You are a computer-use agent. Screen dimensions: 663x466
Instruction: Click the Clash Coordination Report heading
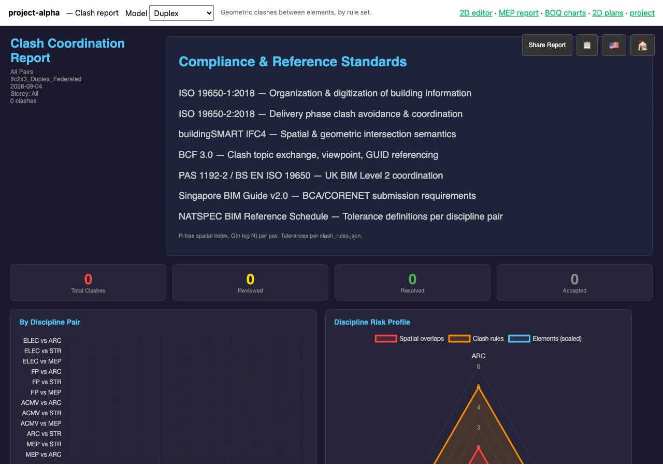click(67, 51)
